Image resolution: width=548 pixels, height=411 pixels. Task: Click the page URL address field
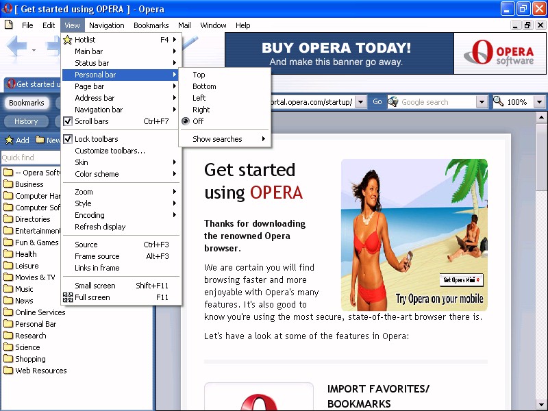click(x=313, y=102)
